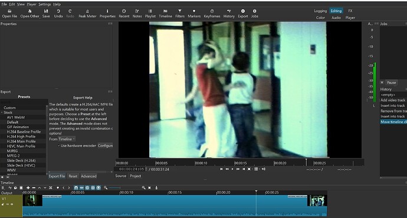This screenshot has width=407, height=218.
Task: Switch to the Source tab
Action: (x=121, y=176)
